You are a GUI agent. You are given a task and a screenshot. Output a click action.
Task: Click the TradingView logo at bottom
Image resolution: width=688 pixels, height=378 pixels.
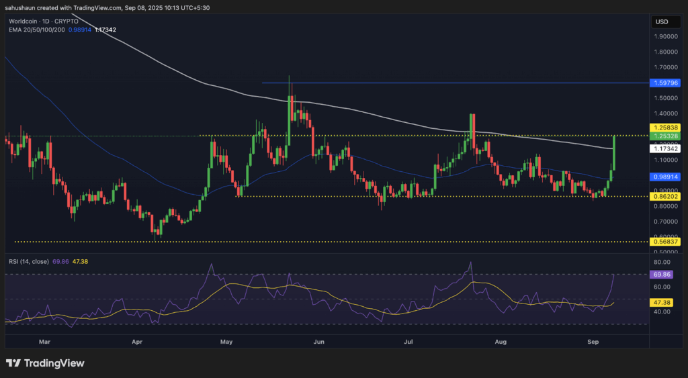[x=45, y=363]
